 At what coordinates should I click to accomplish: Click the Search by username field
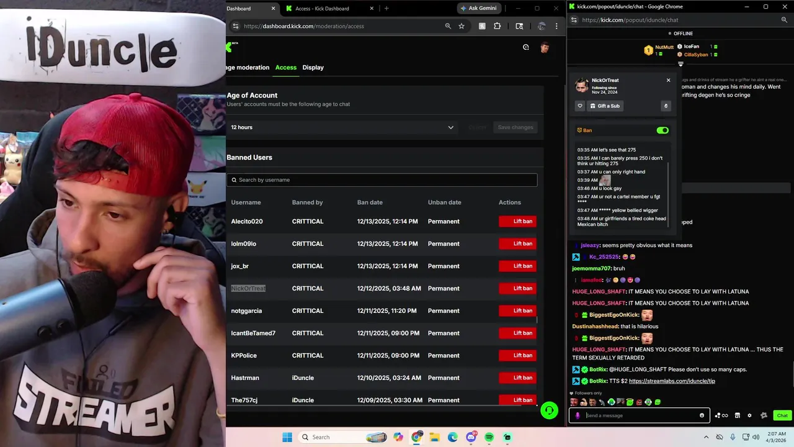tap(382, 180)
